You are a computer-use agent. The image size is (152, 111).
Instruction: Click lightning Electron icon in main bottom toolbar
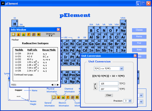click(68, 97)
